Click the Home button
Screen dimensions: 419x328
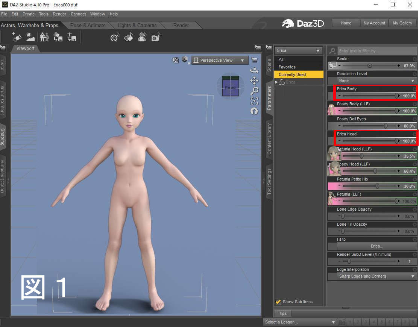[x=346, y=23]
